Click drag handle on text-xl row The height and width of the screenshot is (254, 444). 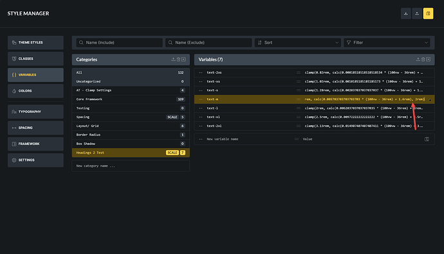click(x=298, y=117)
